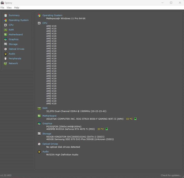Click the Windows 11 Pro 64-bit text
184x178 pixels.
pyautogui.click(x=66, y=18)
